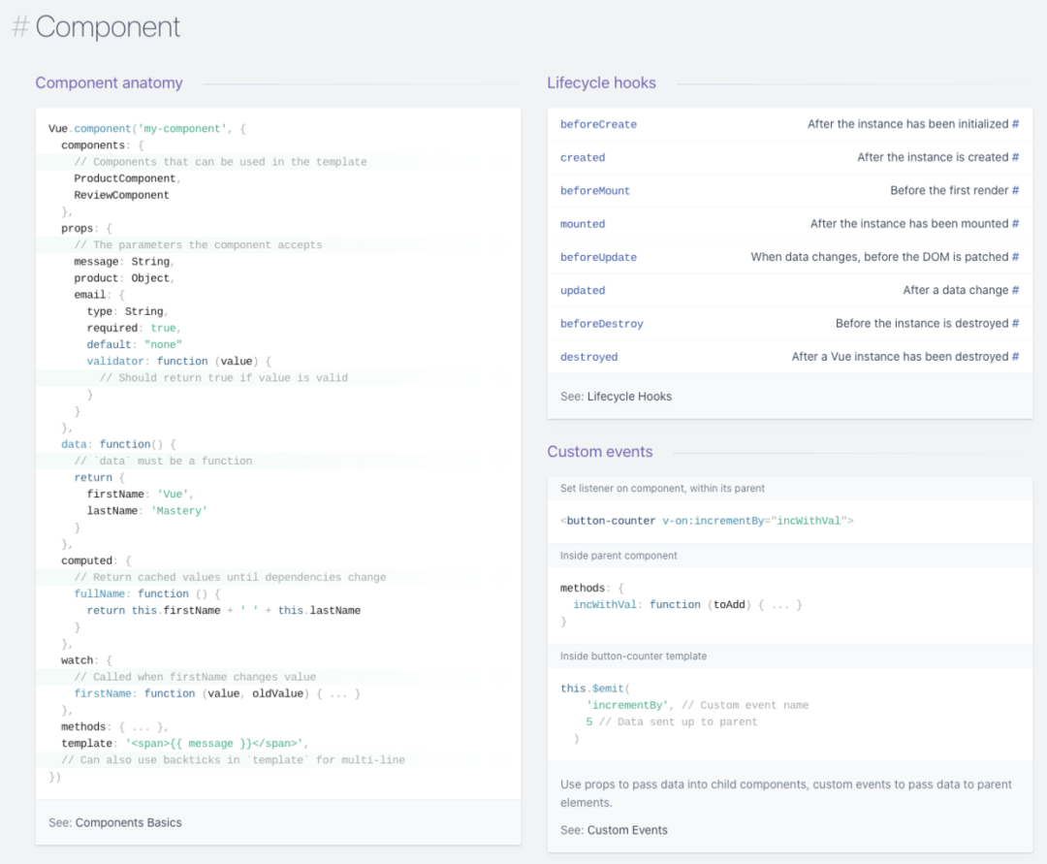Click the # anchor on the beforeMount row
1047x864 pixels.
pos(1015,191)
